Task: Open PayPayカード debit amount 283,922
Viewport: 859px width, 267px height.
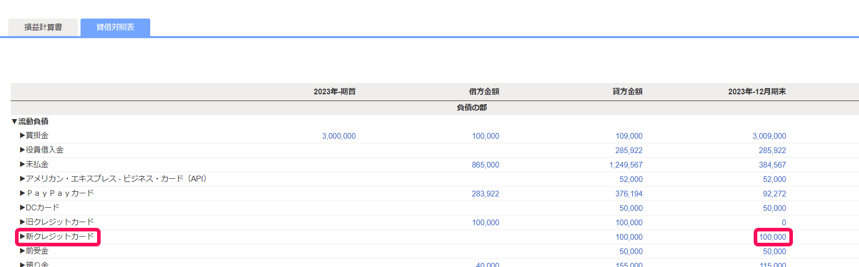Action: click(x=485, y=194)
